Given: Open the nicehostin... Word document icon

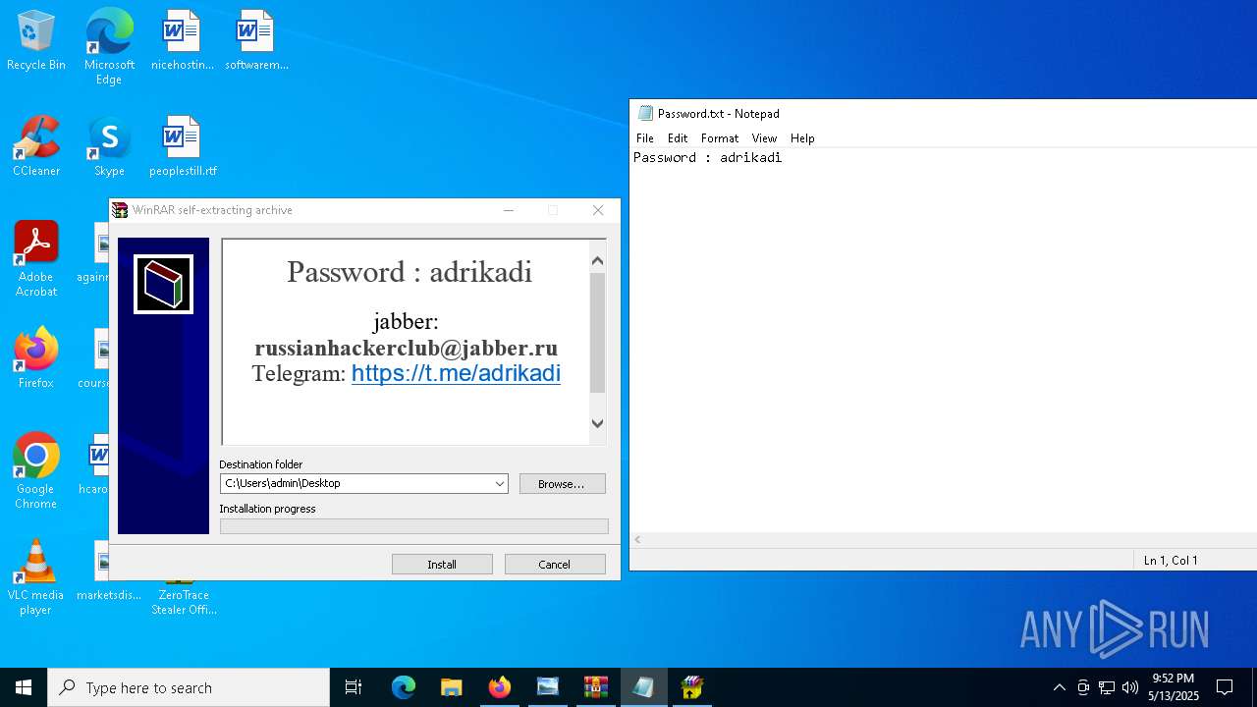Looking at the screenshot, I should (182, 41).
